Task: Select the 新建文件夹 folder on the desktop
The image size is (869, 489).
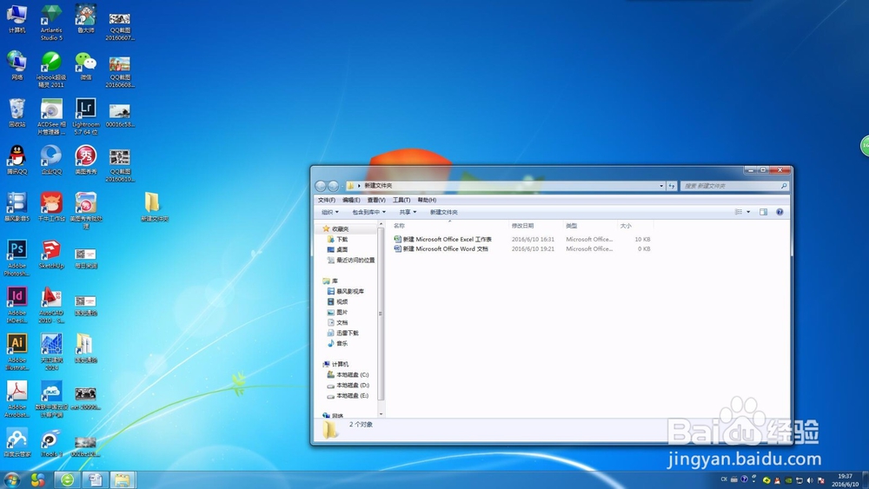Action: pyautogui.click(x=154, y=207)
